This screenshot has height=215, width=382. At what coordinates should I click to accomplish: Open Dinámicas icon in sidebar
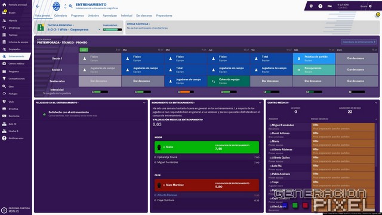point(4,28)
